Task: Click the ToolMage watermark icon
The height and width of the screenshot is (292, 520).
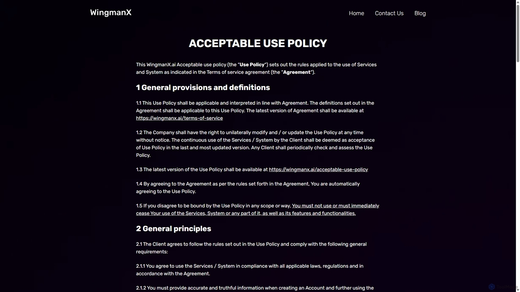Action: point(492,287)
